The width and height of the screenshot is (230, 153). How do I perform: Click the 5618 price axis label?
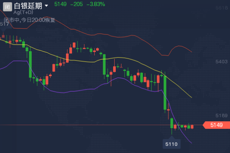pos(222,8)
